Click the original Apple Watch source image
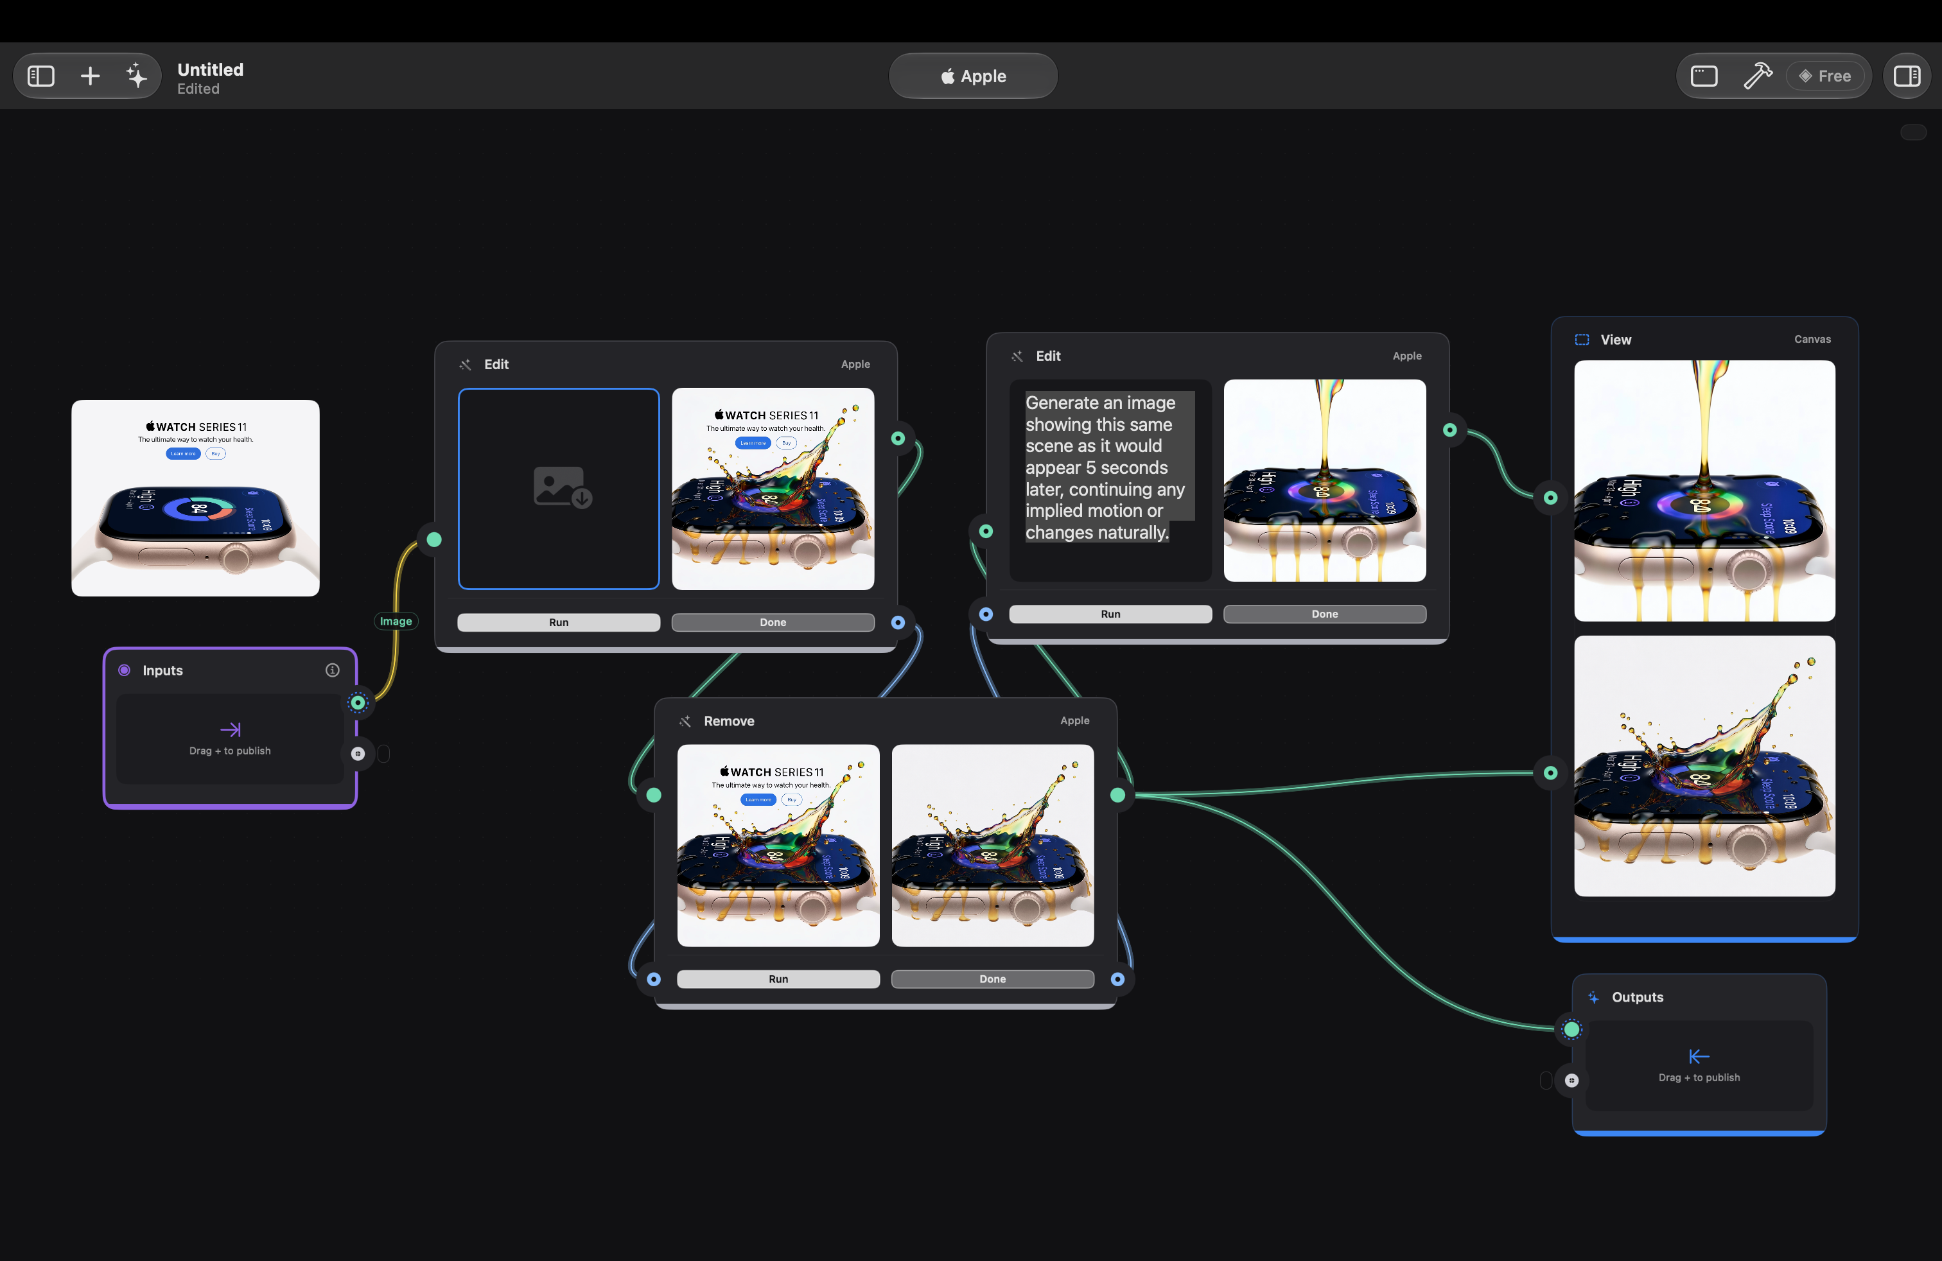This screenshot has height=1261, width=1942. (x=195, y=498)
